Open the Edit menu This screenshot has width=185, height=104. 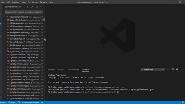[x=8, y=2]
